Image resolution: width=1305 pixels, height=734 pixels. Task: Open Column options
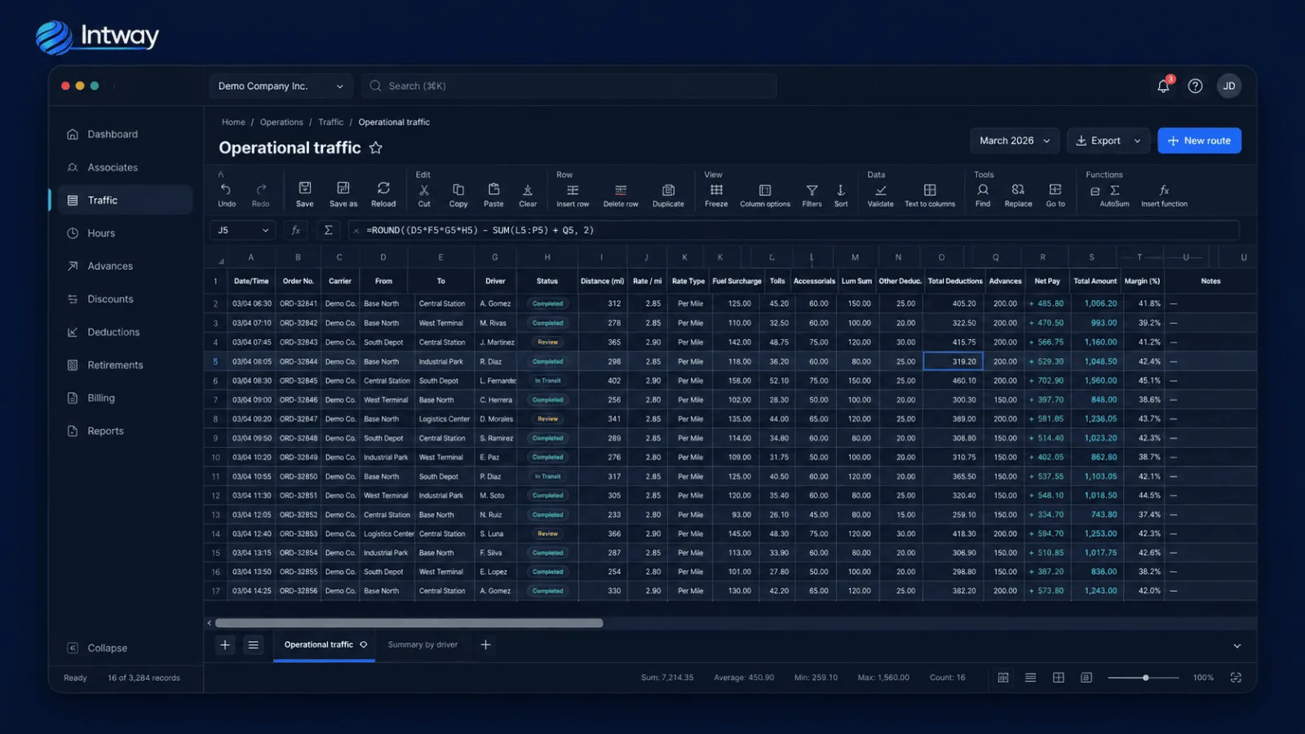(765, 190)
